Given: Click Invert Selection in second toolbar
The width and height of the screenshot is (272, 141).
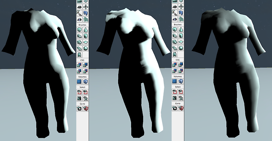Looking at the screenshot, I should (x=175, y=98).
